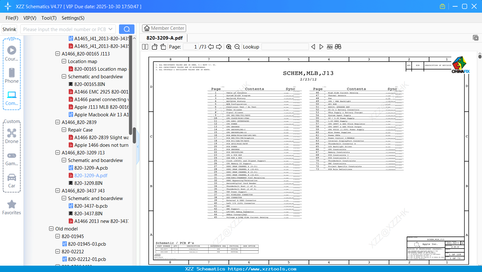
Task: Click the page number field
Action: (x=191, y=47)
